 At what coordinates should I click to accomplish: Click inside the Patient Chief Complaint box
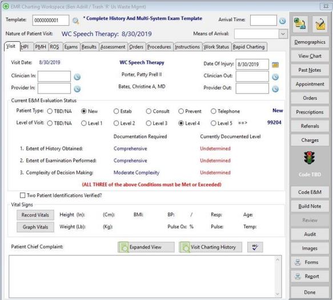click(x=143, y=277)
